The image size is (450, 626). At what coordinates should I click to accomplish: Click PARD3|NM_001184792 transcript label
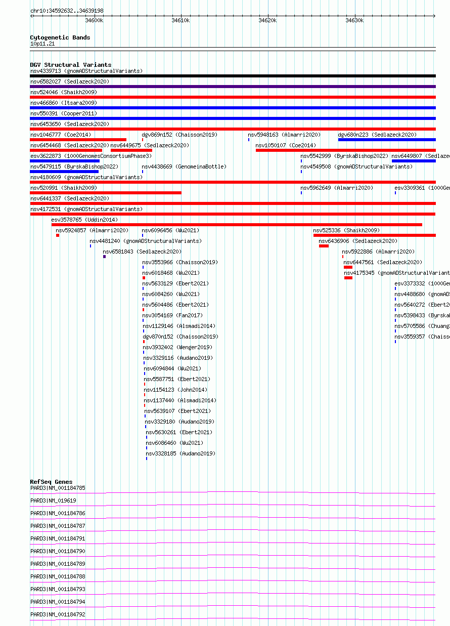[58, 614]
